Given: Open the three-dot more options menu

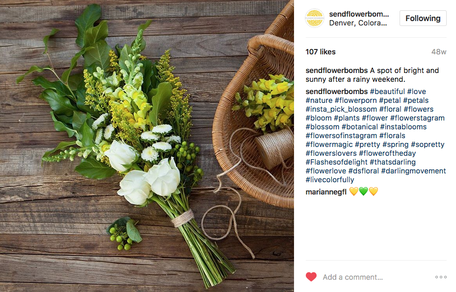Looking at the screenshot, I should point(441,277).
